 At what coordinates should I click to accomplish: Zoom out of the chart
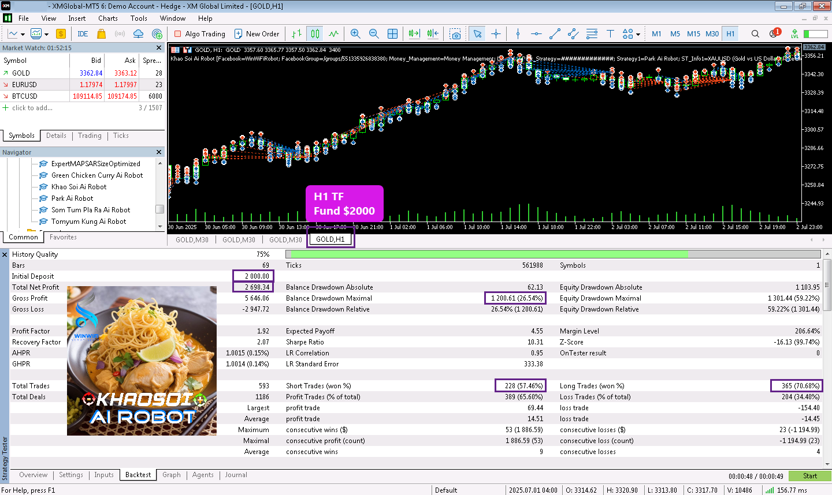click(x=374, y=34)
